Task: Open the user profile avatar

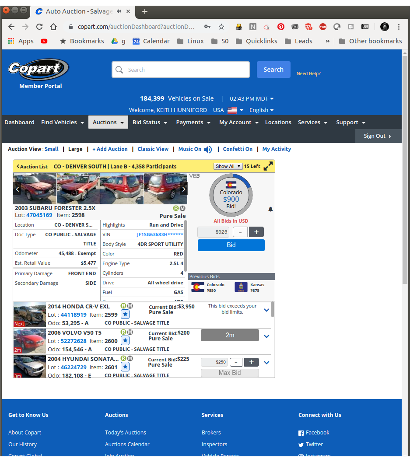Action: point(384,27)
